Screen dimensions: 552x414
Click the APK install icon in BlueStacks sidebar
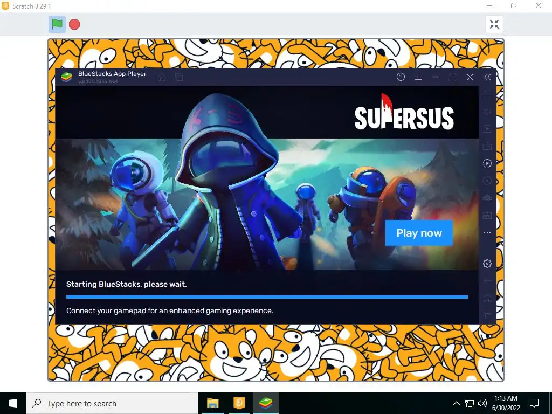487,215
